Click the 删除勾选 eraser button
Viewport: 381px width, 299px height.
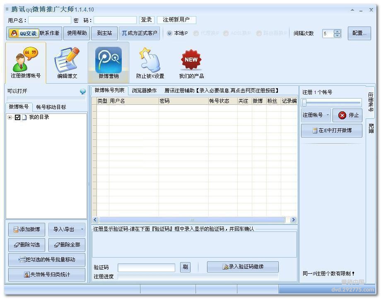[27, 245]
